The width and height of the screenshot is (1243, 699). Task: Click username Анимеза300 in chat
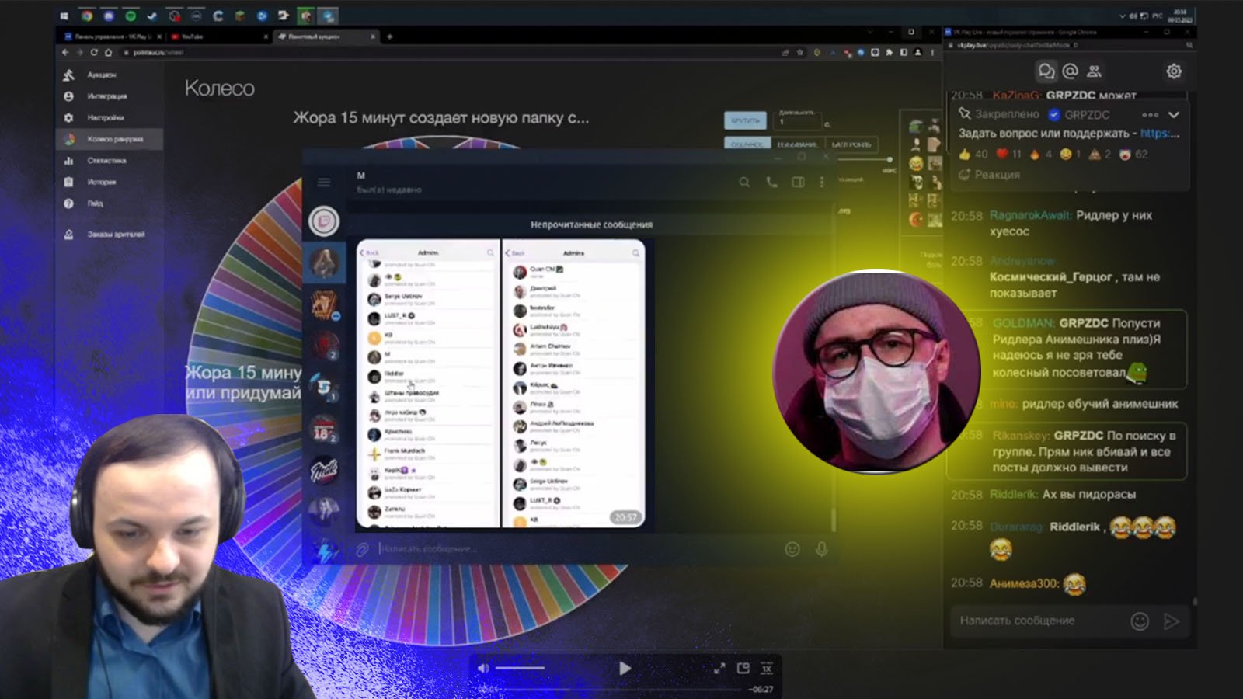(x=1024, y=584)
